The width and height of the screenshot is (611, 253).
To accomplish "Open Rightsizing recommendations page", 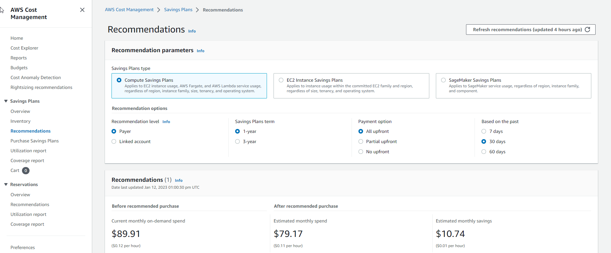I will tap(41, 87).
